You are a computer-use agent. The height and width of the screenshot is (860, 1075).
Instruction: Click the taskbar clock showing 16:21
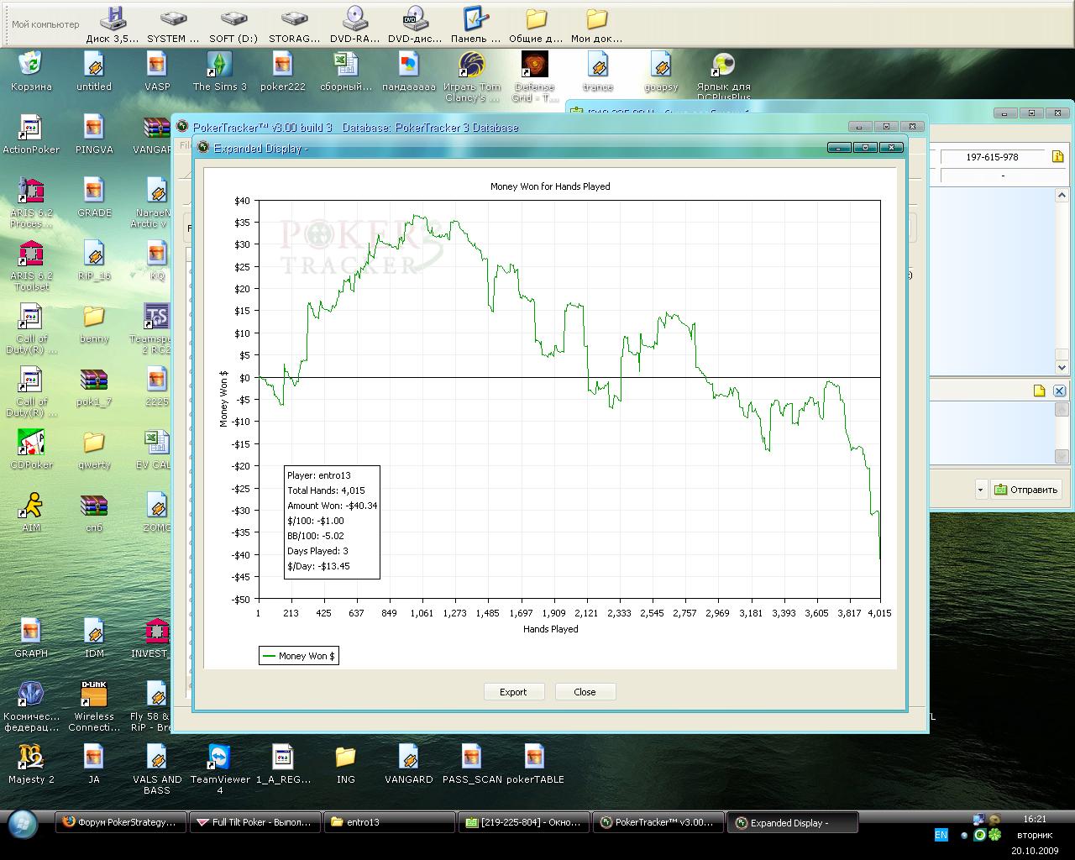click(1035, 819)
